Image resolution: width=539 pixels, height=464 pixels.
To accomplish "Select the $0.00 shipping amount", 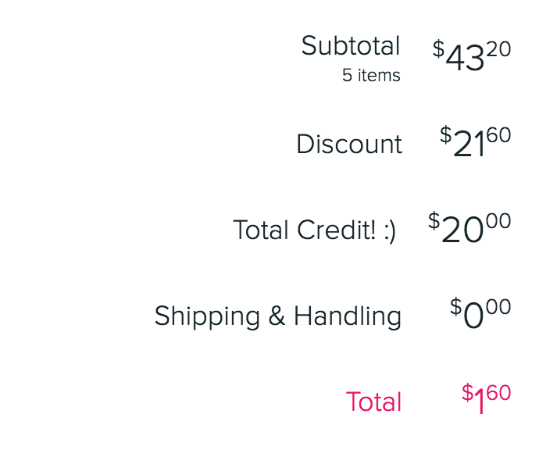I will [x=480, y=312].
